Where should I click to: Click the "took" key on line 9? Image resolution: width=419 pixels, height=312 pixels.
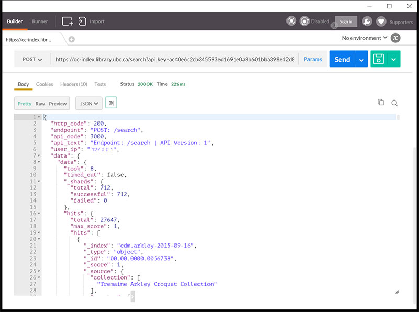click(x=73, y=168)
